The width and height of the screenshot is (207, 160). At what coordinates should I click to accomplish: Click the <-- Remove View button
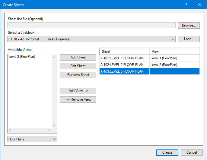point(78,99)
